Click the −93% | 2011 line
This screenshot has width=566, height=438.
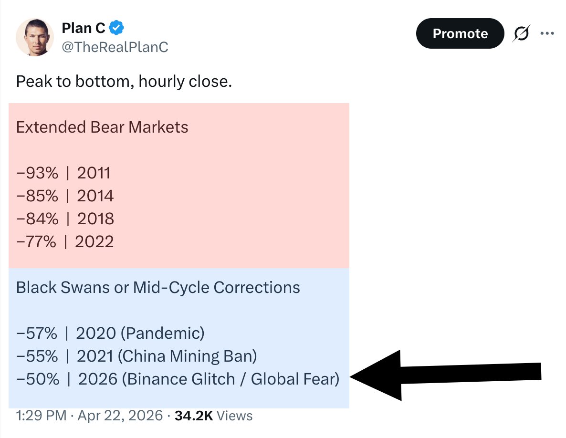point(63,173)
